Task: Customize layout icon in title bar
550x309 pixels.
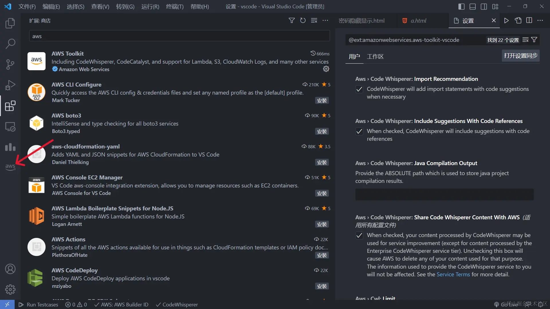Action: click(x=495, y=6)
